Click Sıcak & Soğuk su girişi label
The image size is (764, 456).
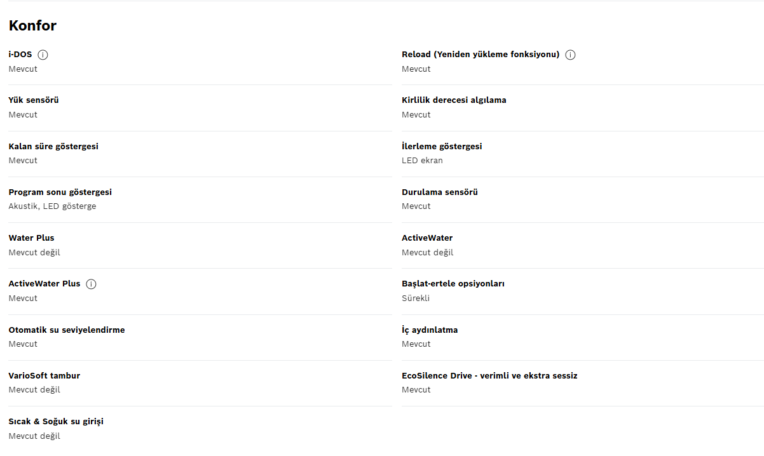tap(56, 421)
